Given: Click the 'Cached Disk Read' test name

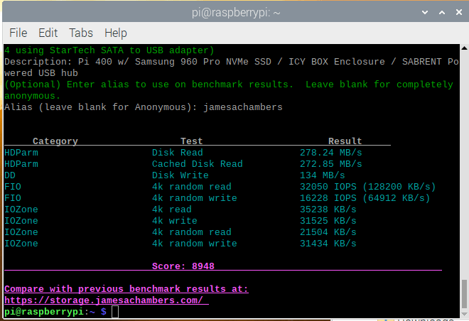Looking at the screenshot, I should point(197,164).
